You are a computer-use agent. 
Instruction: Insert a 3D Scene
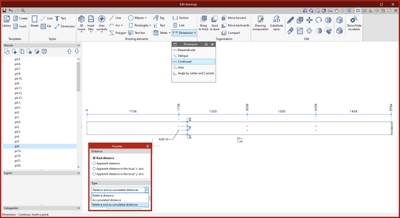pyautogui.click(x=81, y=23)
